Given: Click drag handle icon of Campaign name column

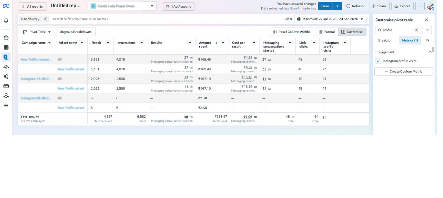Looking at the screenshot, I should coord(19,43).
